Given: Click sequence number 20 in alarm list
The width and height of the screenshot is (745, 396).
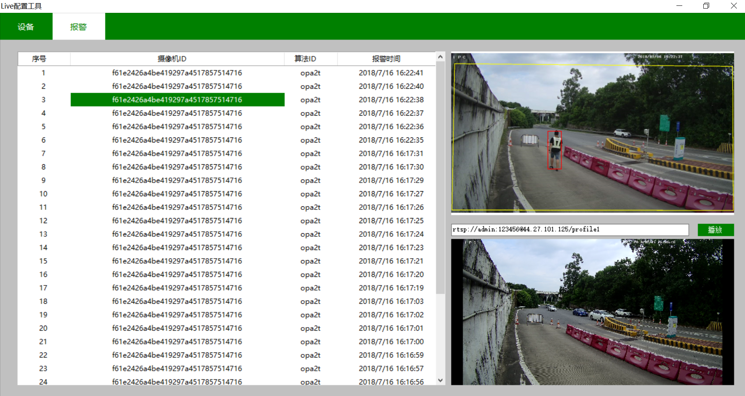Looking at the screenshot, I should 43,328.
